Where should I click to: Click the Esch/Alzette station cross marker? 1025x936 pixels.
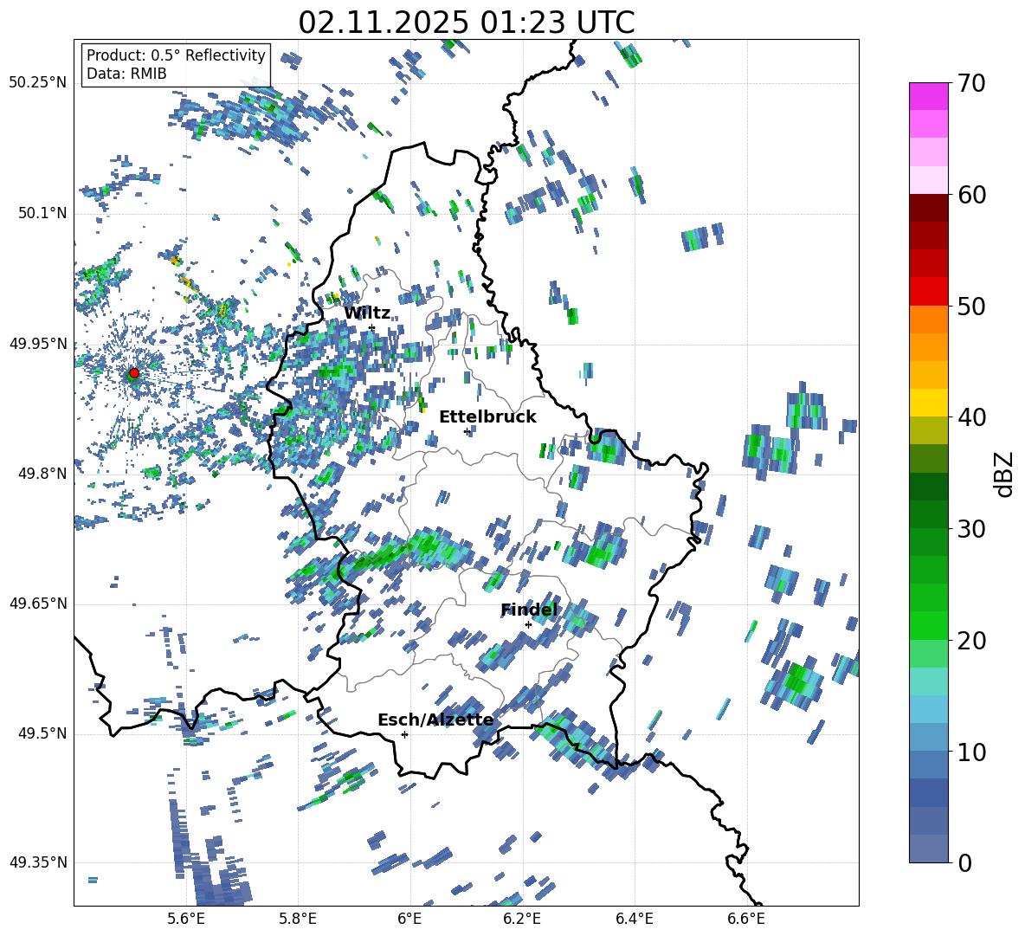(404, 734)
